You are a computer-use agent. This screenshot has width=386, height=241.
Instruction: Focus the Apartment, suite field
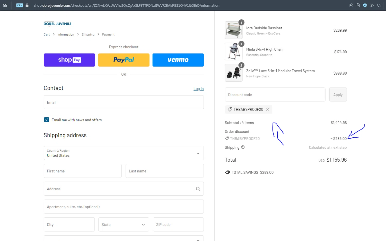[x=124, y=207]
